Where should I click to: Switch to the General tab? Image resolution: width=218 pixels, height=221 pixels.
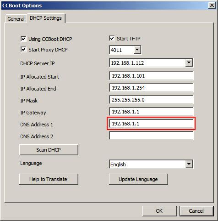coord(16,19)
